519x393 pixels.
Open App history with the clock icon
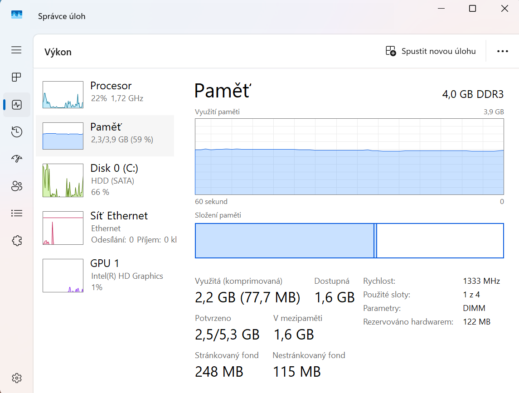(16, 131)
